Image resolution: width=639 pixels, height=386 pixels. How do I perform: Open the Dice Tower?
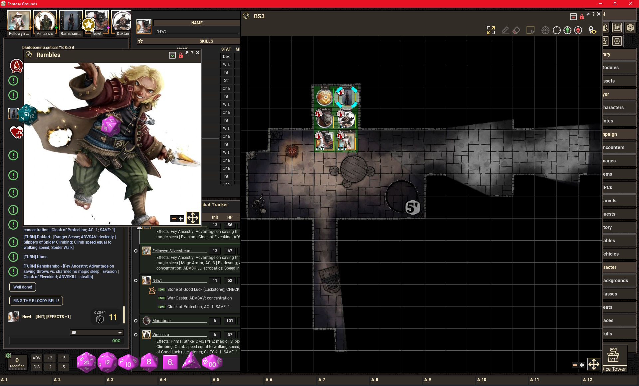pos(614,359)
